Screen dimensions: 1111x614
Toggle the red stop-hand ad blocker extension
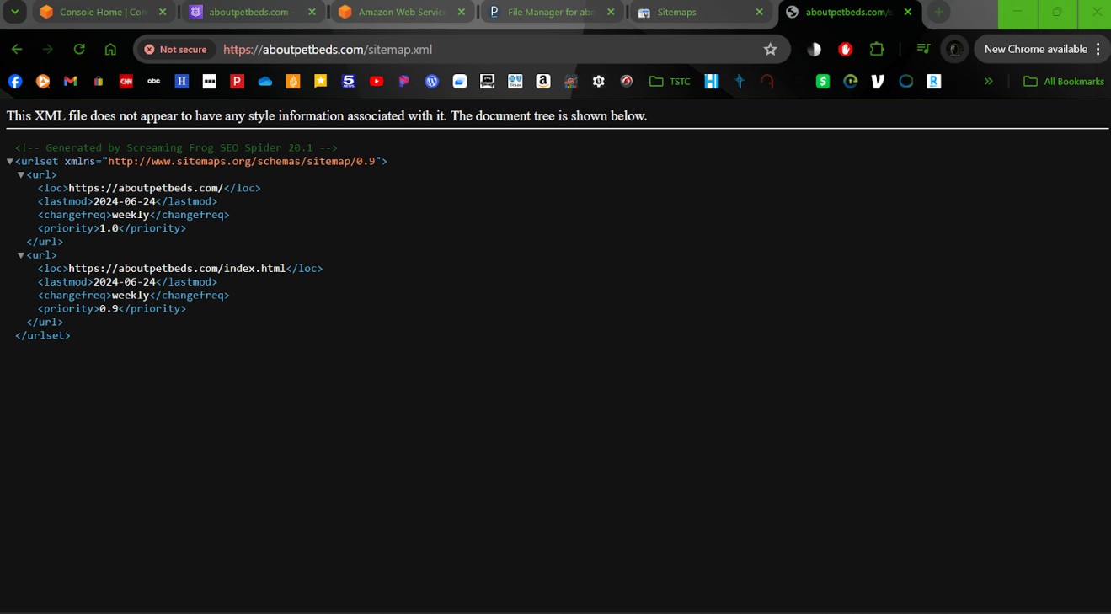coord(846,50)
